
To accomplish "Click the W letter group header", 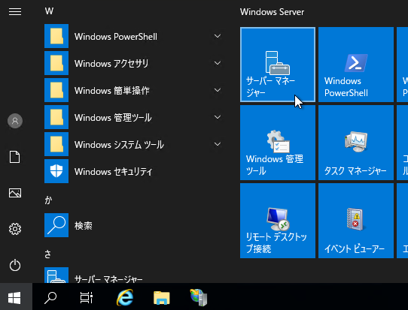I will [x=49, y=11].
